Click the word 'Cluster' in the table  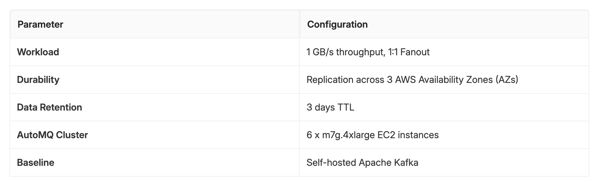72,135
